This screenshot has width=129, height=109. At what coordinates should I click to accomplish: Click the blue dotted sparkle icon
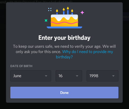(50, 10)
